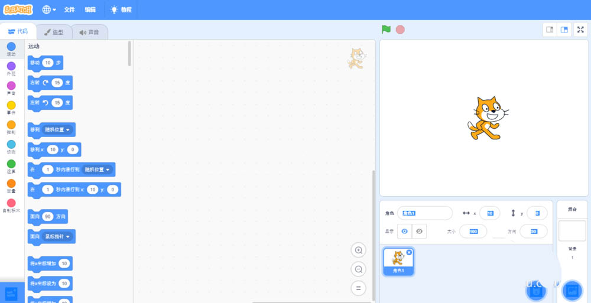Image resolution: width=591 pixels, height=303 pixels.
Task: Select the 控制 block category
Action: tap(11, 128)
